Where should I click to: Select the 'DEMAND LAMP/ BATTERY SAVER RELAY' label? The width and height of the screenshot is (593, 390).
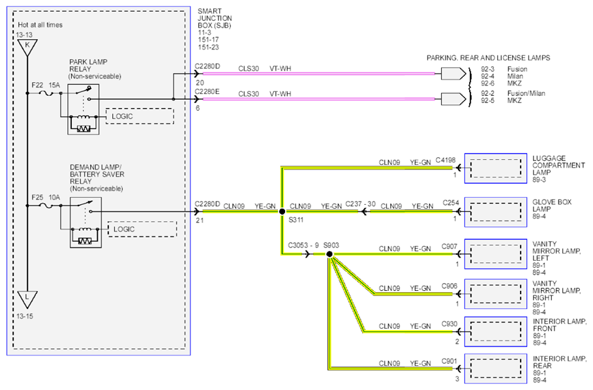coord(97,174)
